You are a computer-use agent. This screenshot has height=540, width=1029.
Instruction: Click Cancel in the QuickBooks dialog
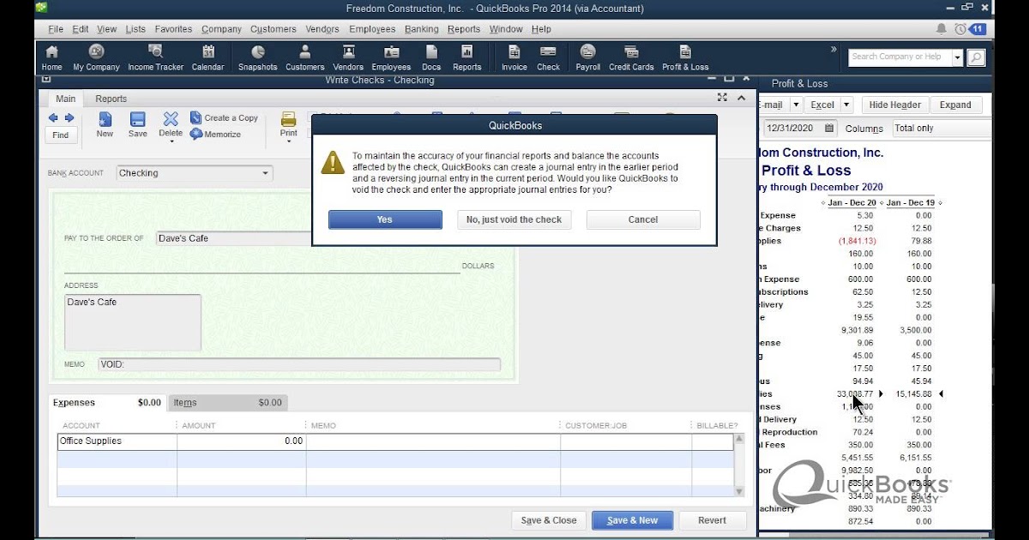click(x=643, y=219)
